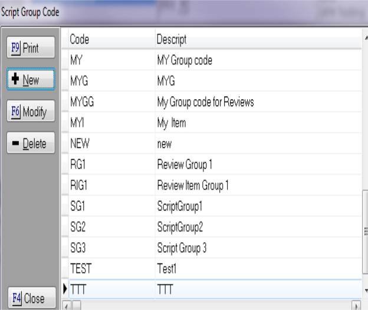Close the Script Group Code window
The height and width of the screenshot is (310, 368).
(x=30, y=298)
